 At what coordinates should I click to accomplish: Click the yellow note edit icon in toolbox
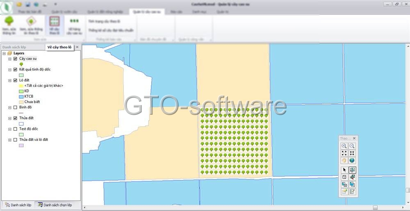344,191
